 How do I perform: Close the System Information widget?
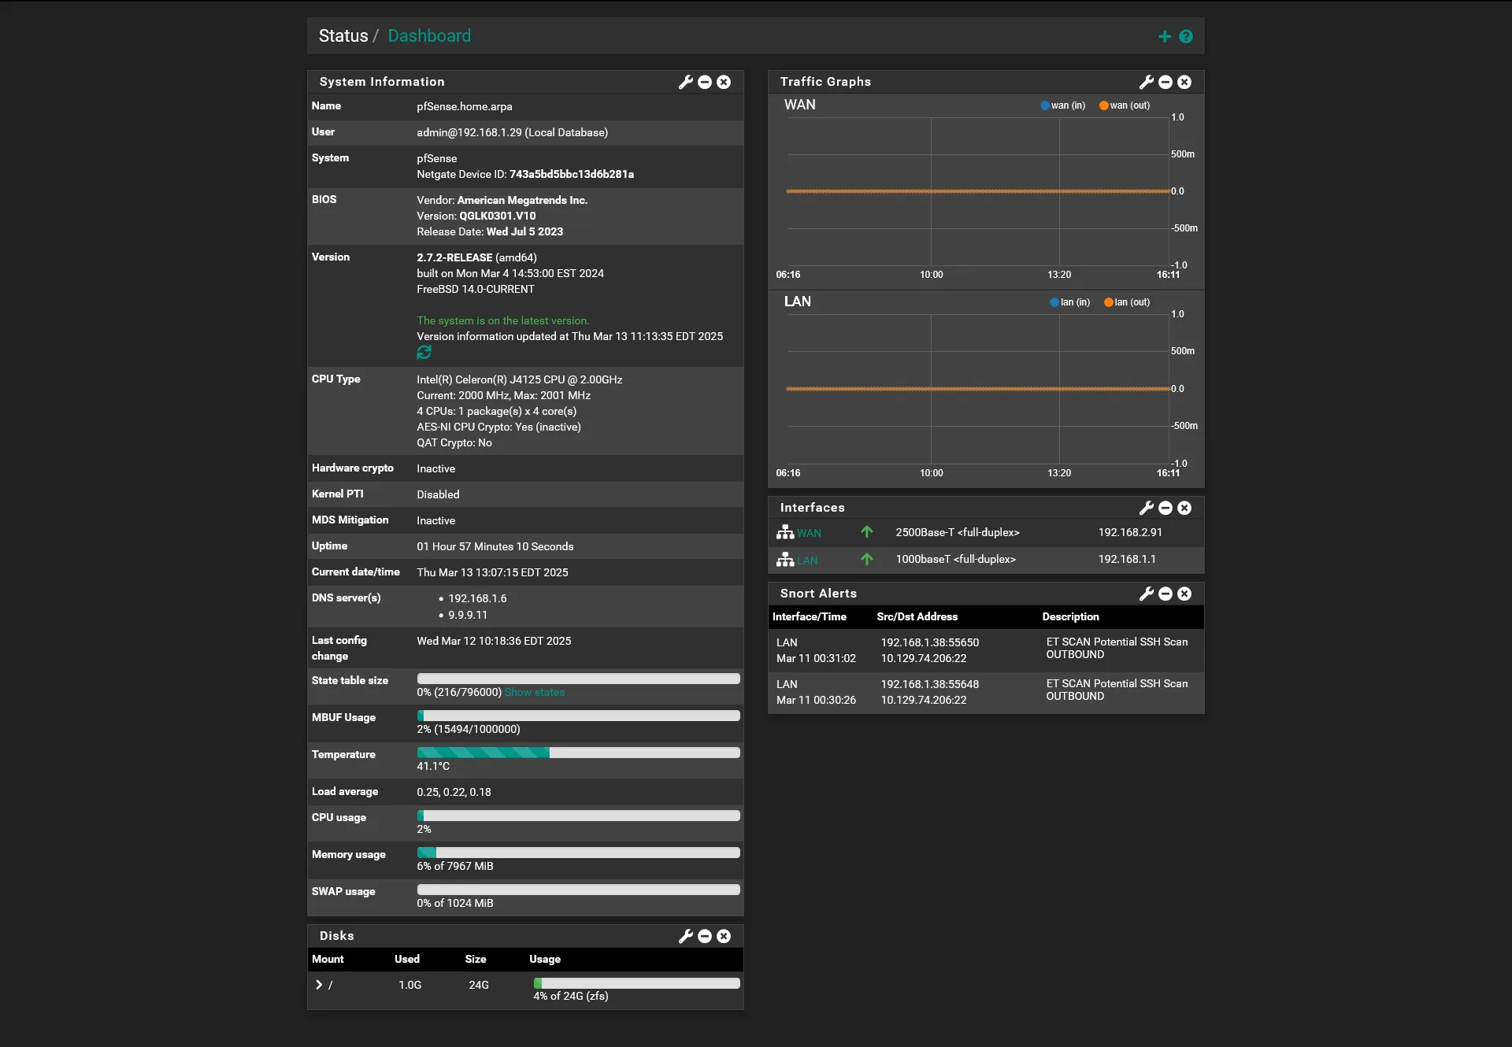[724, 82]
